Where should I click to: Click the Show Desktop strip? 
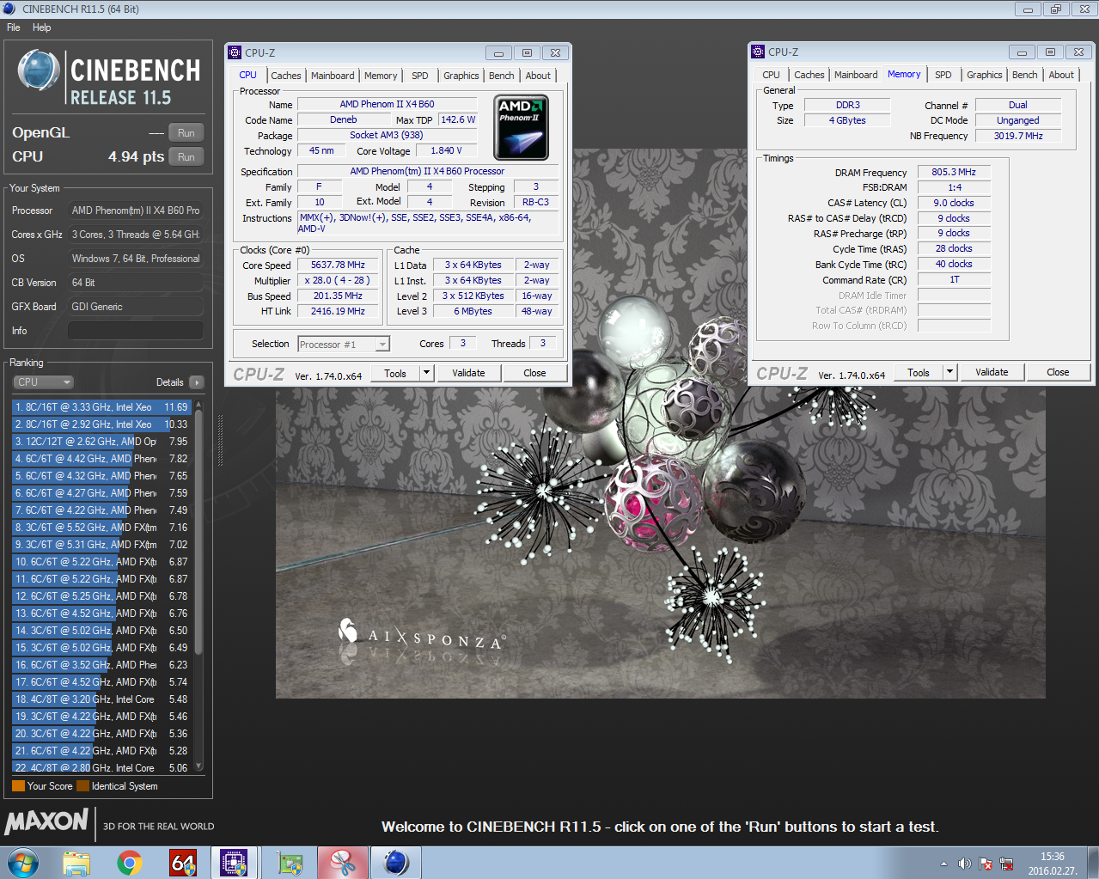point(1092,863)
